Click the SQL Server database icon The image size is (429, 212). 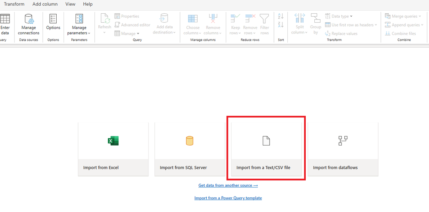[190, 141]
